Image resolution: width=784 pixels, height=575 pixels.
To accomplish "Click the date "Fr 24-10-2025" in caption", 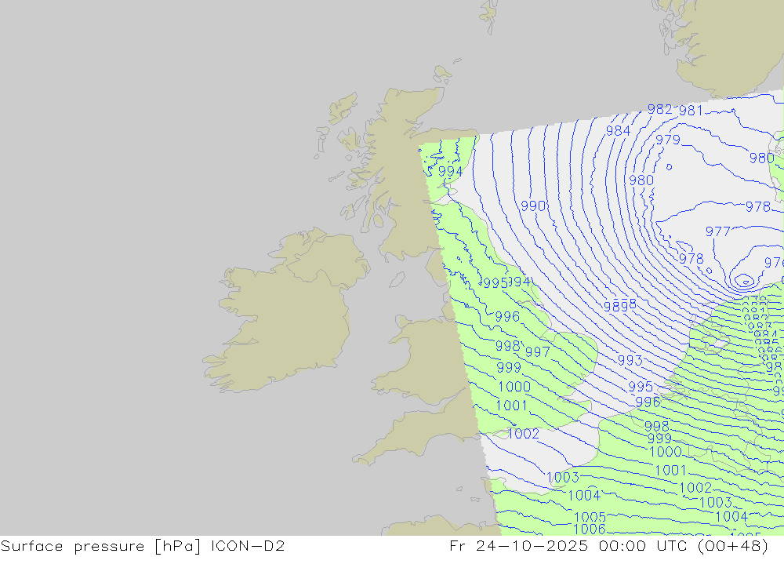I will [519, 546].
